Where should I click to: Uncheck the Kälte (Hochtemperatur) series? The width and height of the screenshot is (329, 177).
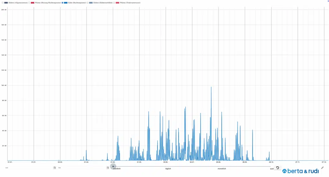62,3
